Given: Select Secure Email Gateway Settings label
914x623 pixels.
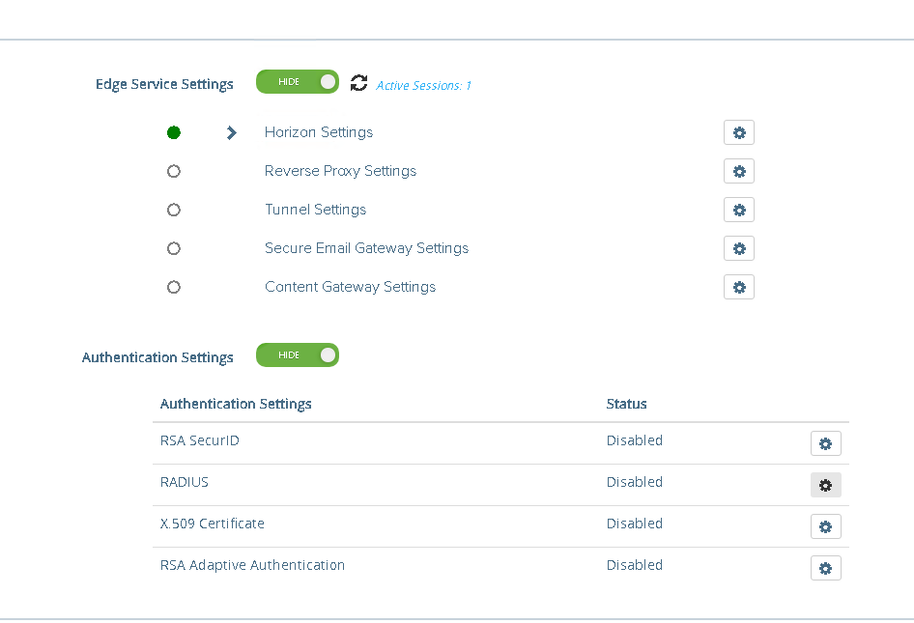Looking at the screenshot, I should [x=366, y=248].
